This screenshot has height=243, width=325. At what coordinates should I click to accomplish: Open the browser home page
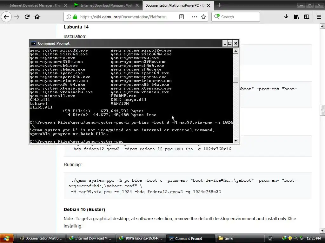(x=37, y=17)
